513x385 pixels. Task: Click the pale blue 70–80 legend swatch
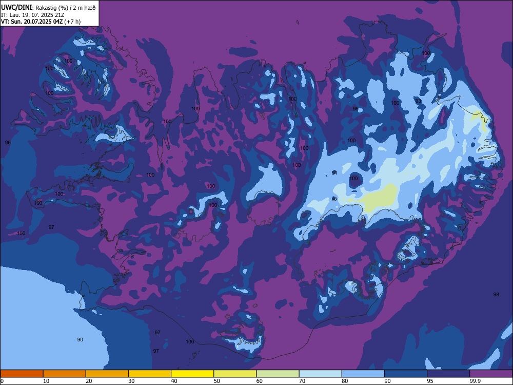pyautogui.click(x=321, y=374)
